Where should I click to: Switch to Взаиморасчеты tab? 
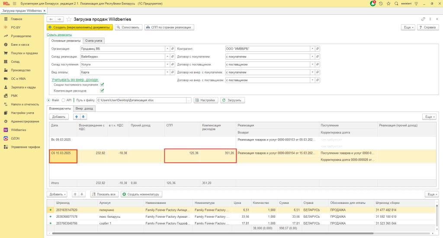[60, 108]
